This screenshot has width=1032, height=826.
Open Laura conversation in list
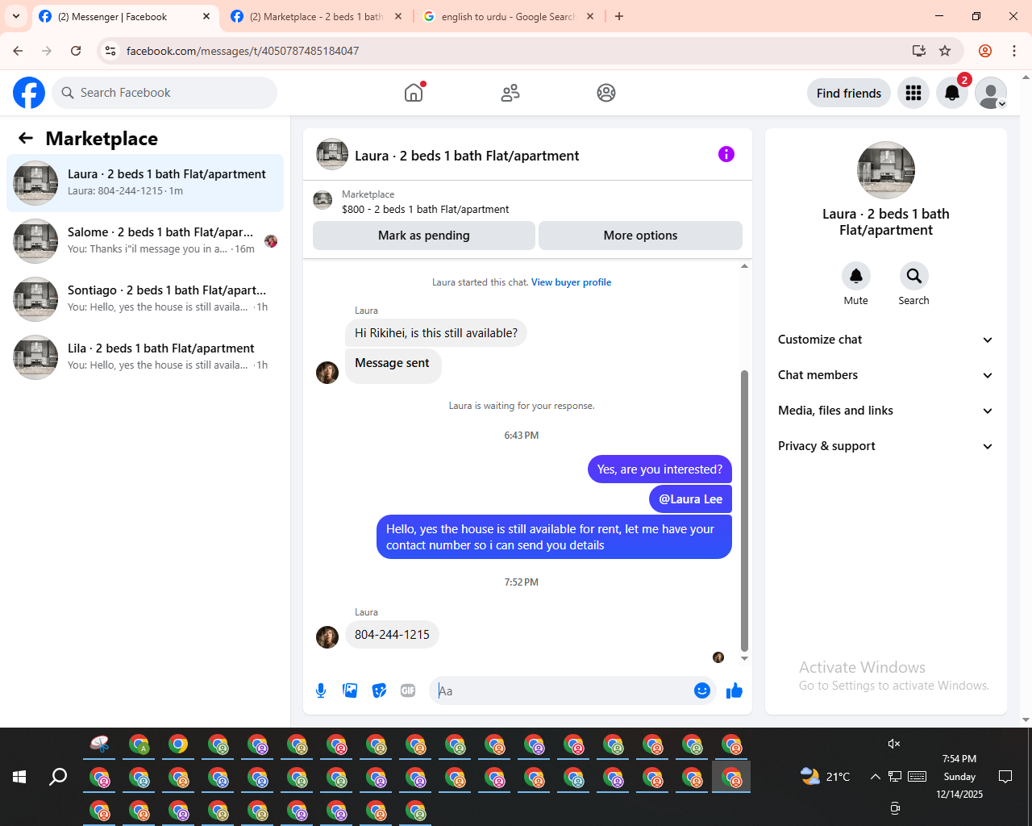click(x=145, y=183)
